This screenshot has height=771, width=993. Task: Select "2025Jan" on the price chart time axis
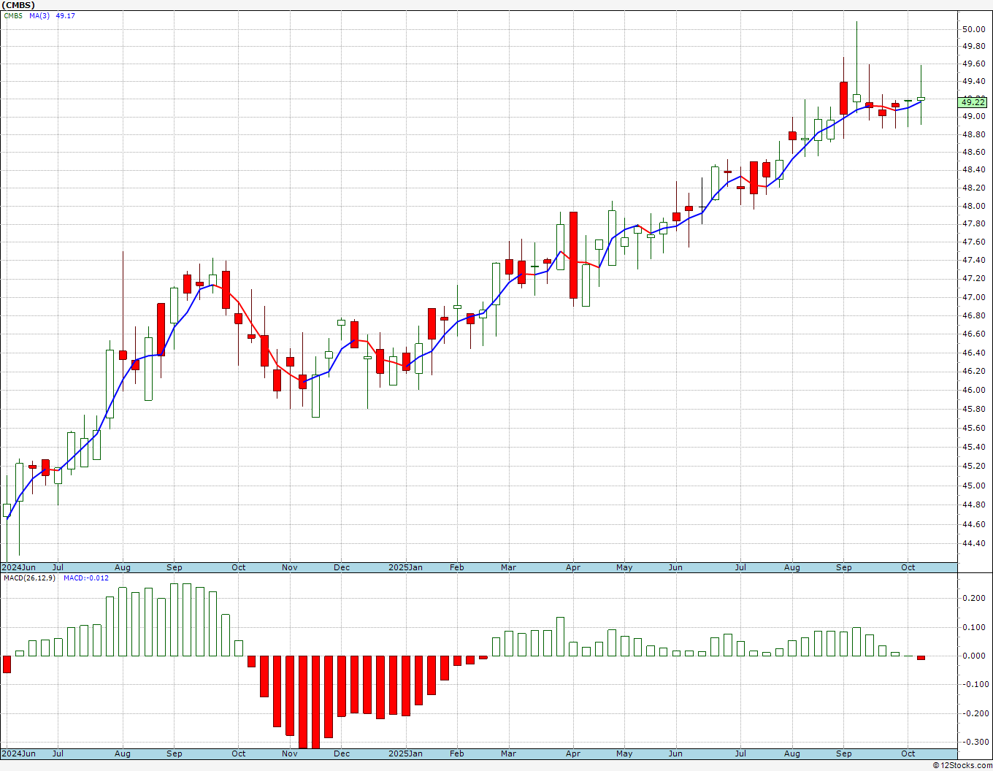pyautogui.click(x=405, y=567)
